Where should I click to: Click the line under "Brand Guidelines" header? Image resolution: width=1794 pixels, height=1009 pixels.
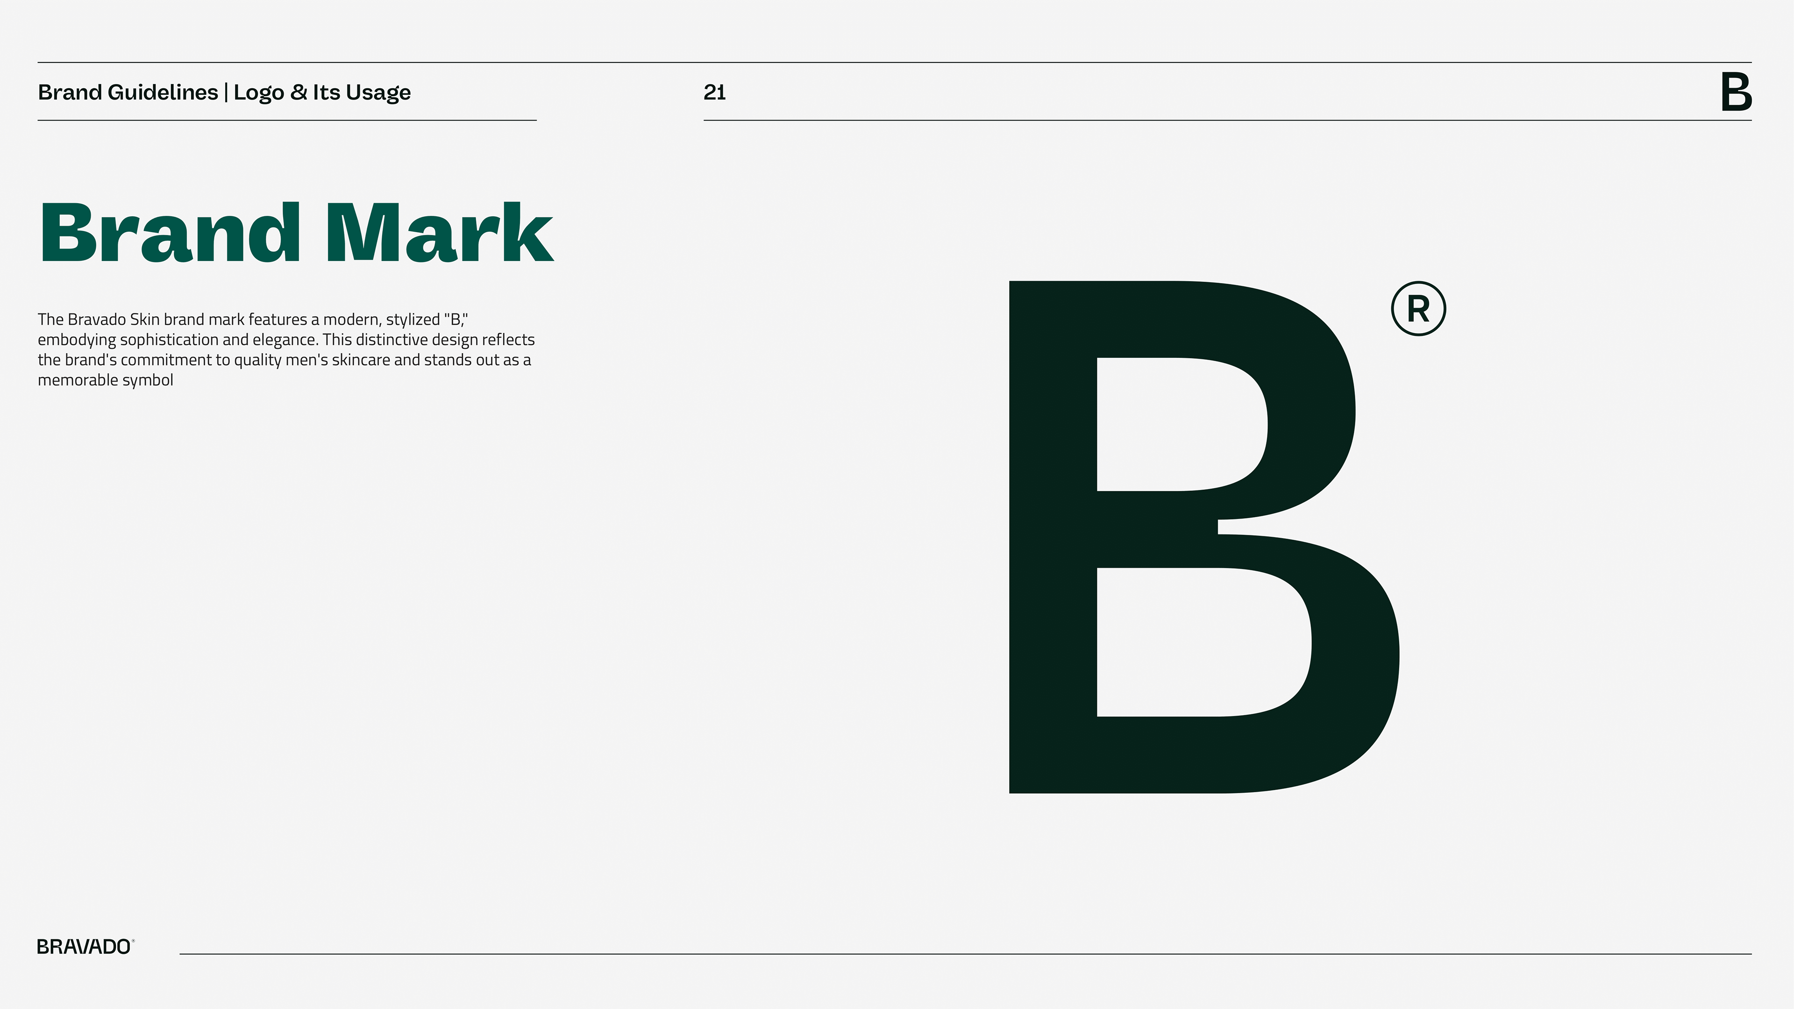[287, 121]
